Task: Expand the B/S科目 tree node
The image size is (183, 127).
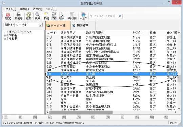Action: pos(5,35)
